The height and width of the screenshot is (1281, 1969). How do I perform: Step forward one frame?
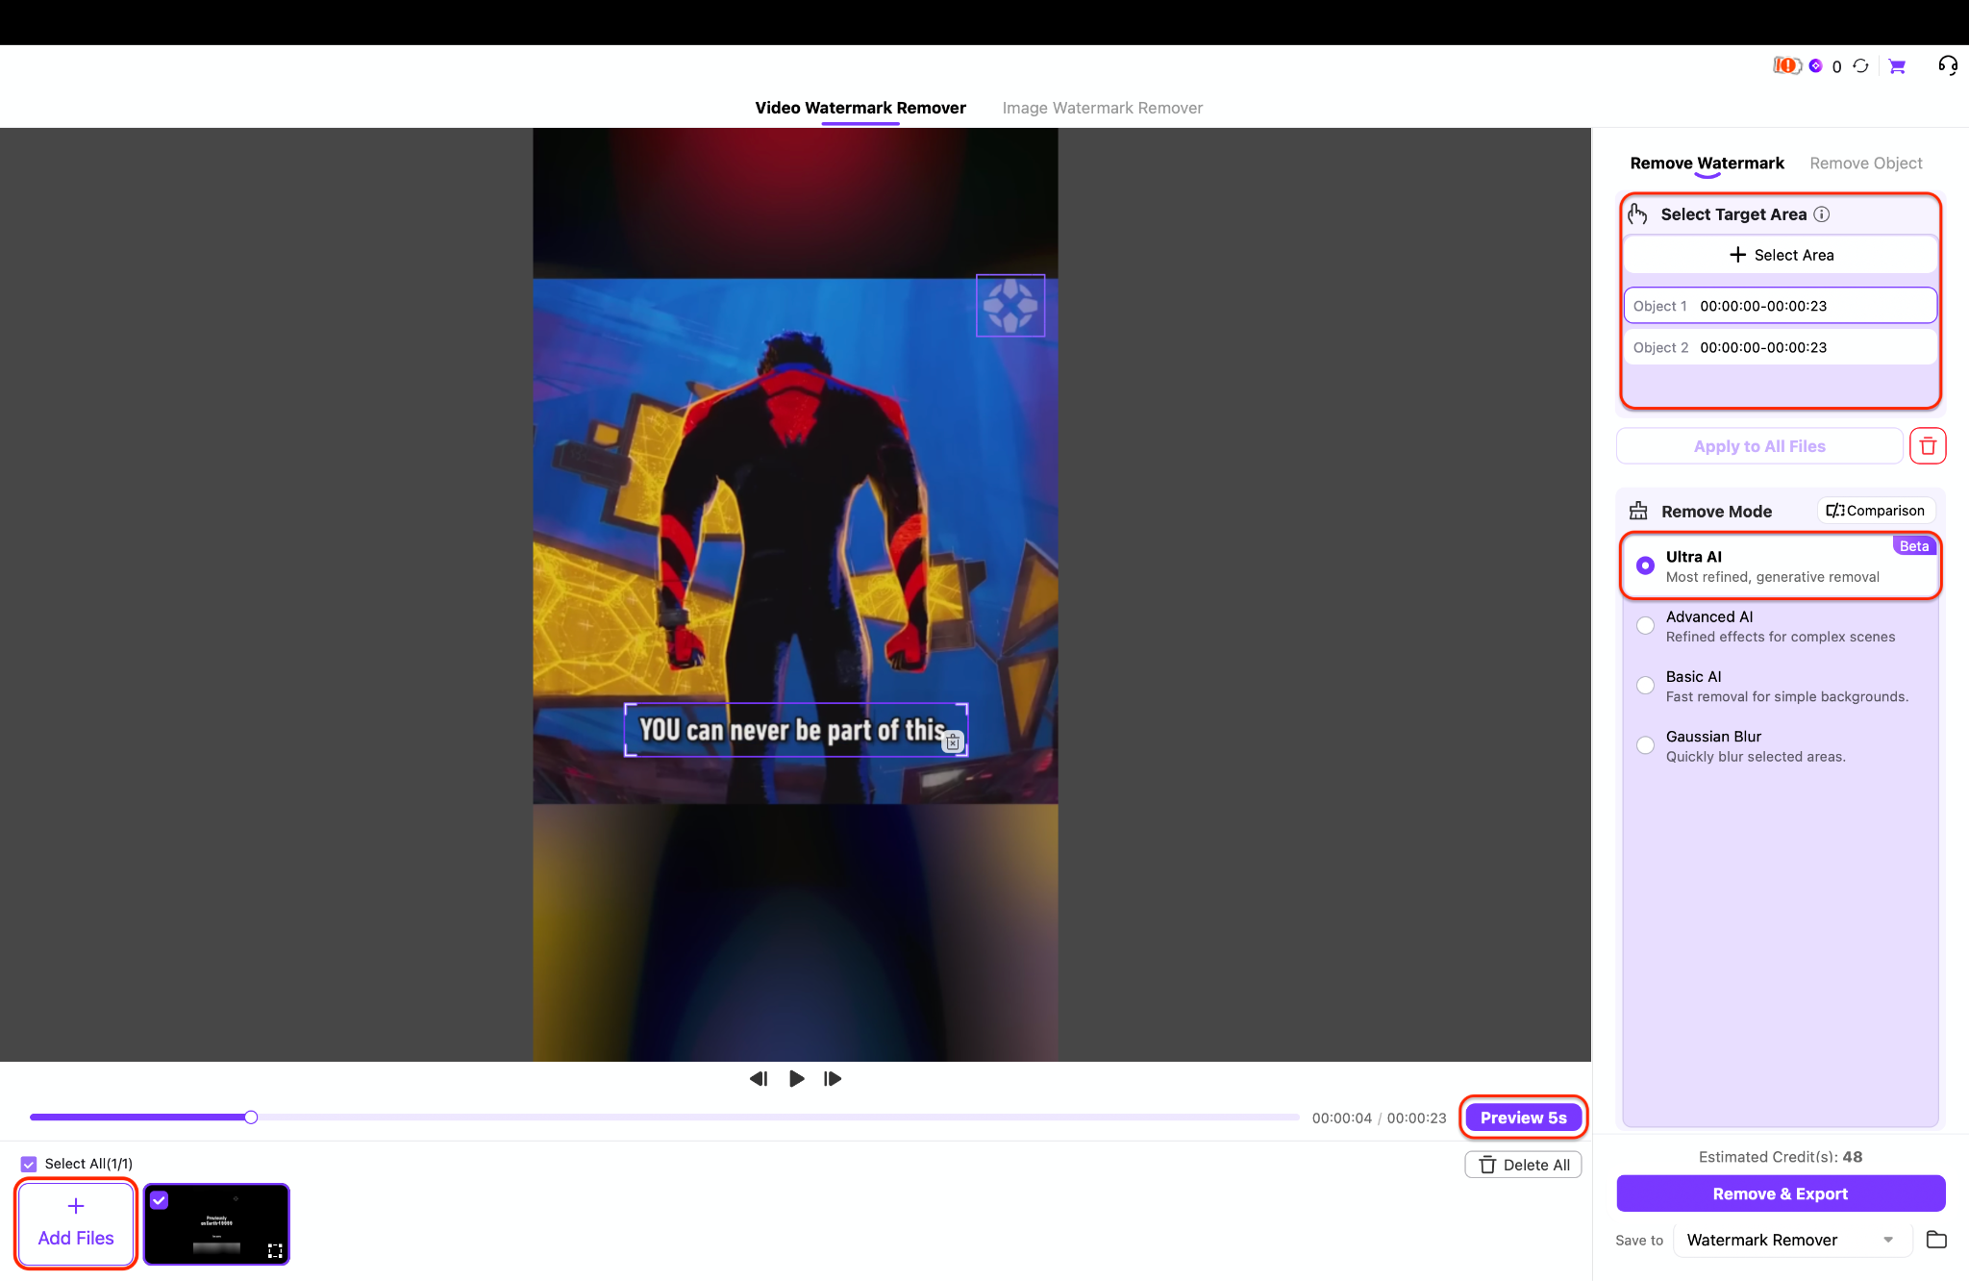833,1079
